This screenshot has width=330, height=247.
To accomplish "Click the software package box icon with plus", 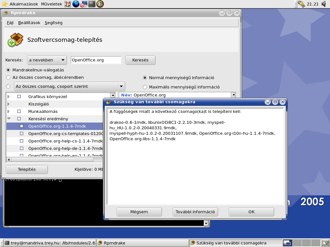I will [15, 40].
